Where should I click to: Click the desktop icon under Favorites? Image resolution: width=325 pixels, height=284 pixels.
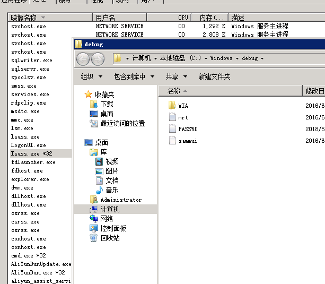click(x=94, y=114)
